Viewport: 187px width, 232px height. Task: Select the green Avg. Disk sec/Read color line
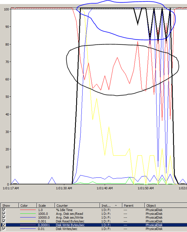click(28, 213)
